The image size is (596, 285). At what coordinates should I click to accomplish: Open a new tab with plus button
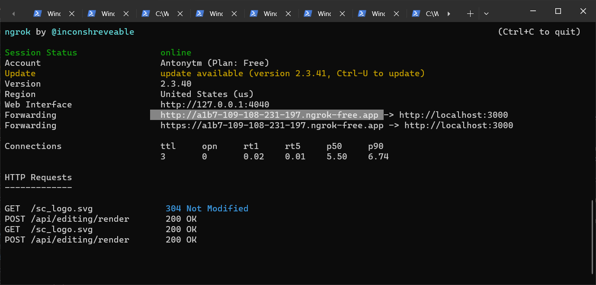click(x=470, y=14)
